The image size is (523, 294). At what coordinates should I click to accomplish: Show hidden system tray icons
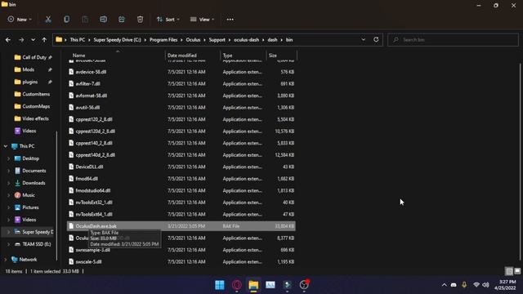pos(444,285)
